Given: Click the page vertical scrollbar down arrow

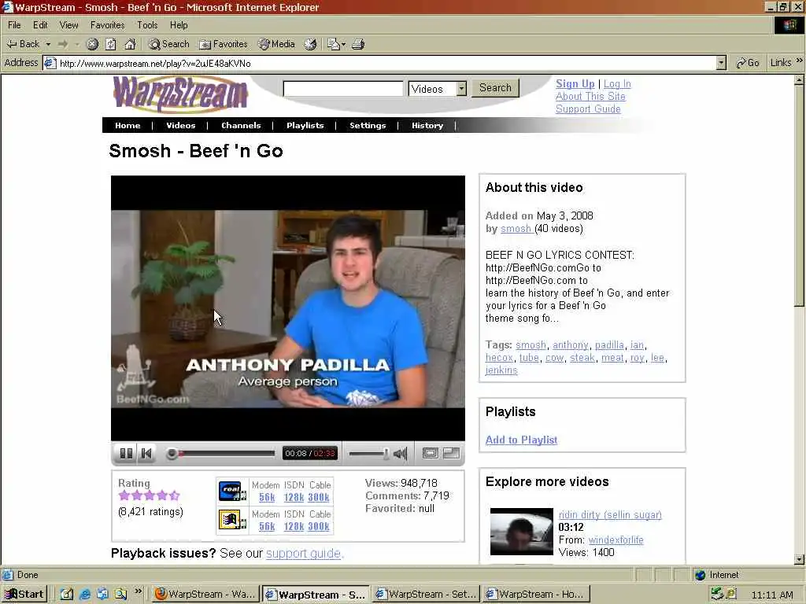Looking at the screenshot, I should [800, 559].
